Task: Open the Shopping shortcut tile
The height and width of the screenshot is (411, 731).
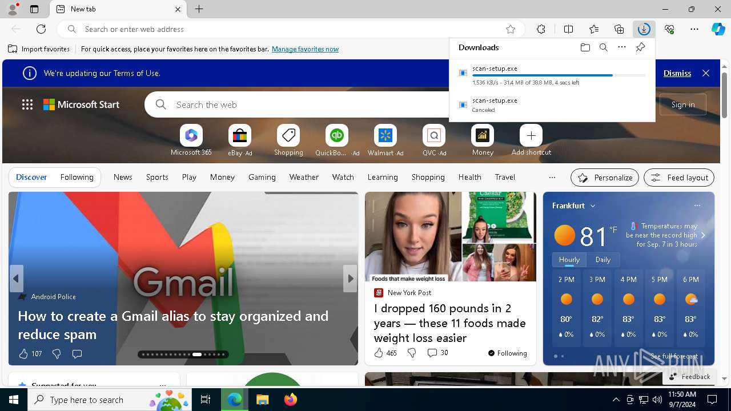Action: tap(288, 140)
